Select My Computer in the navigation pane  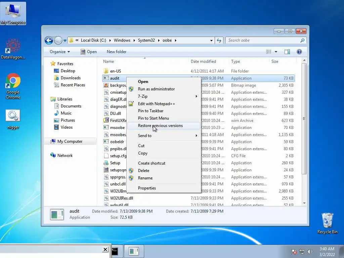(70, 141)
